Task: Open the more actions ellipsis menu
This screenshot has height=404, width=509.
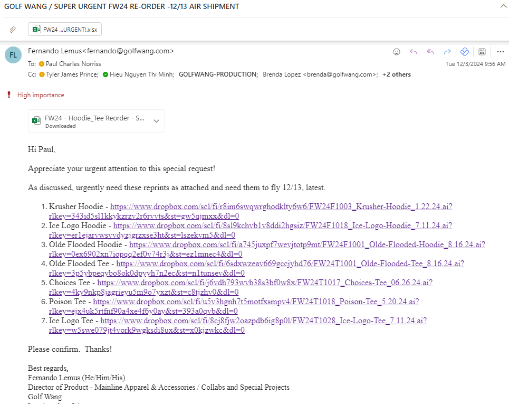Action: coord(500,52)
